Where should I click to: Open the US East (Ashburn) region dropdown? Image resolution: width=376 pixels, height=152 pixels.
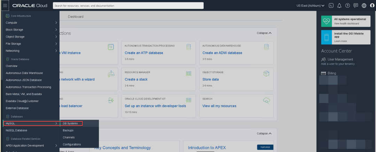[x=311, y=6]
